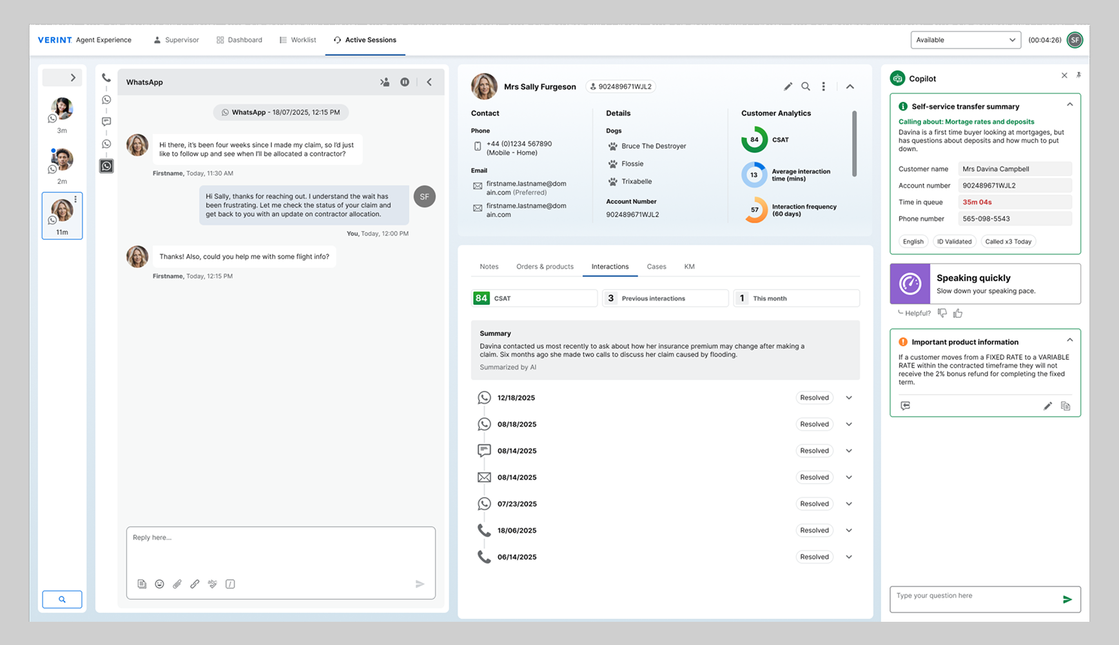Switch to the Cases tab
The height and width of the screenshot is (645, 1119).
tap(656, 266)
